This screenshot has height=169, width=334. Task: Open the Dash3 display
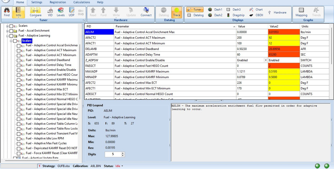pyautogui.click(x=234, y=10)
